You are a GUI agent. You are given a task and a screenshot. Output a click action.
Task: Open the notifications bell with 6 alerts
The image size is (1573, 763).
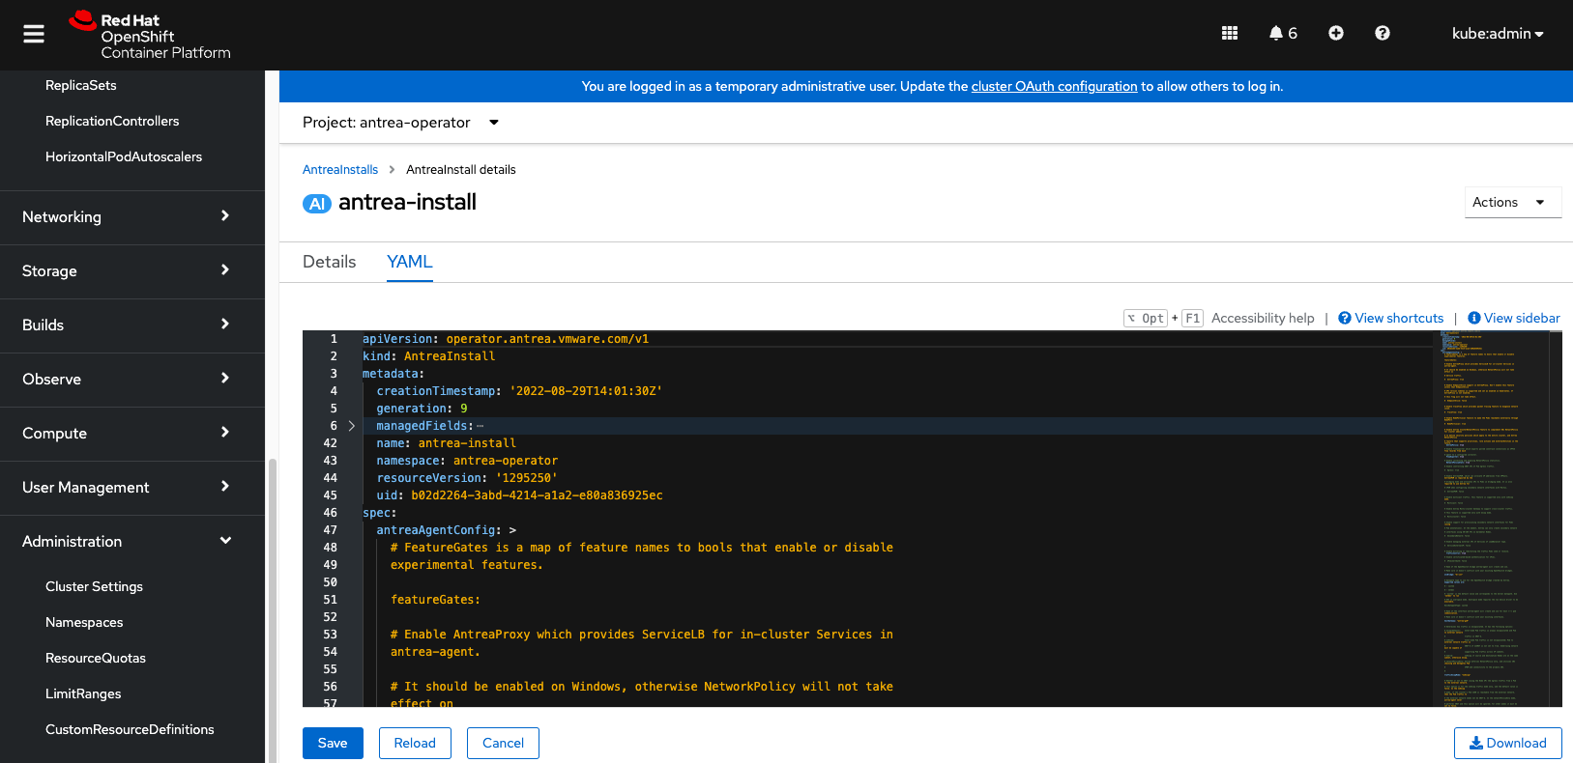(x=1283, y=33)
